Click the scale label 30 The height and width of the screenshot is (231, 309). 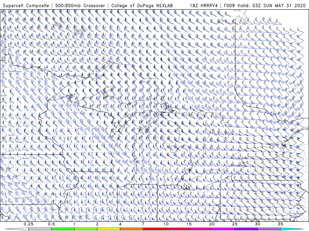(x=258, y=224)
